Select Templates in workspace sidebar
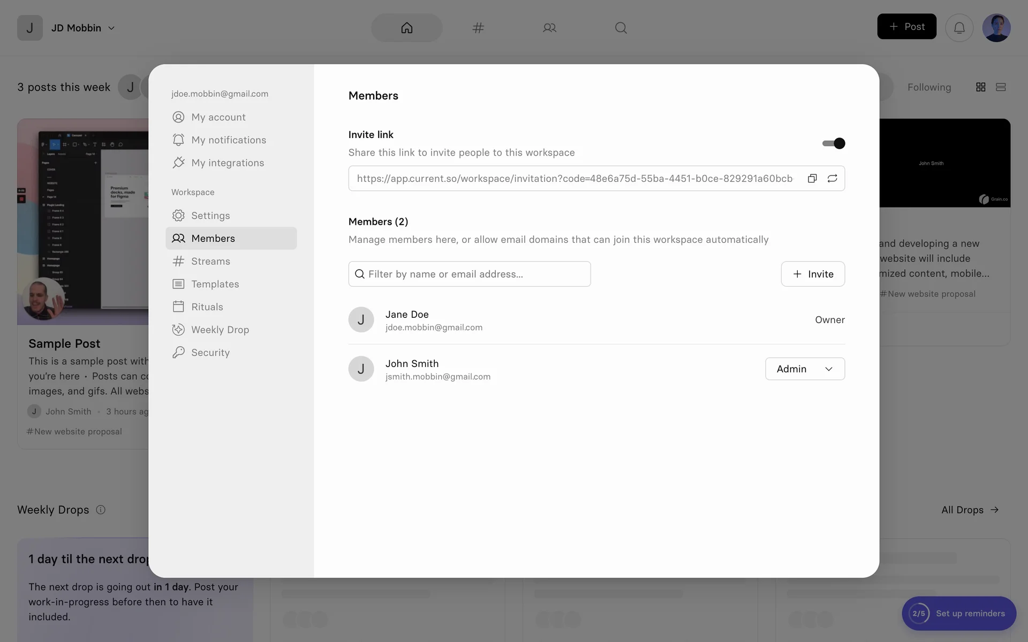Viewport: 1028px width, 642px height. tap(215, 284)
